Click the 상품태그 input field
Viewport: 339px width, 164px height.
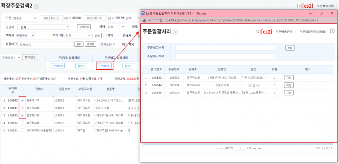coord(46,45)
